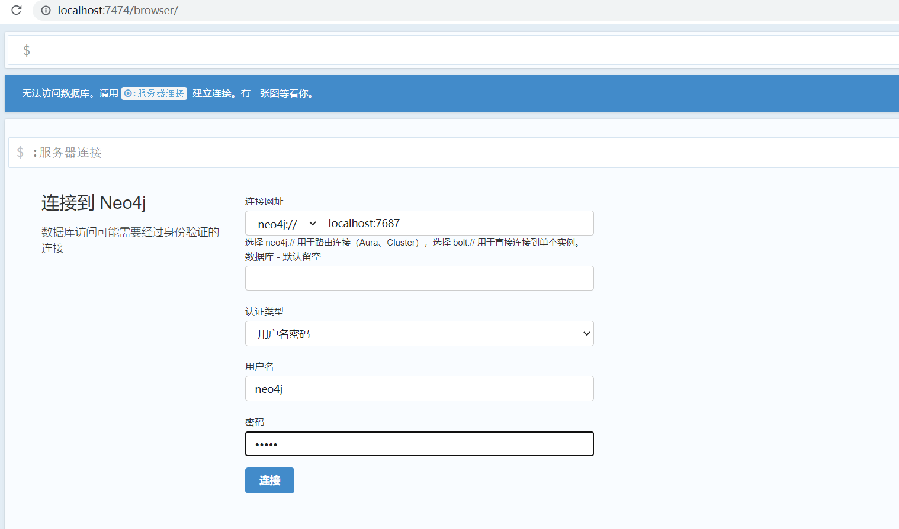Focus the 密码 password field
Viewport: 899px width, 529px height.
tap(419, 444)
